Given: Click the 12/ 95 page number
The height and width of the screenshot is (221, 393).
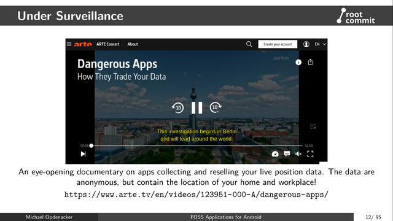Looking at the screenshot, I should (x=373, y=217).
